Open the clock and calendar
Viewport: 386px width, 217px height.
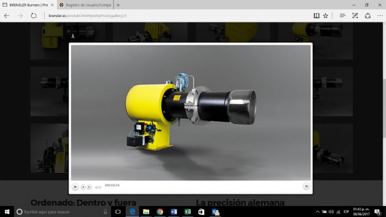(361, 211)
